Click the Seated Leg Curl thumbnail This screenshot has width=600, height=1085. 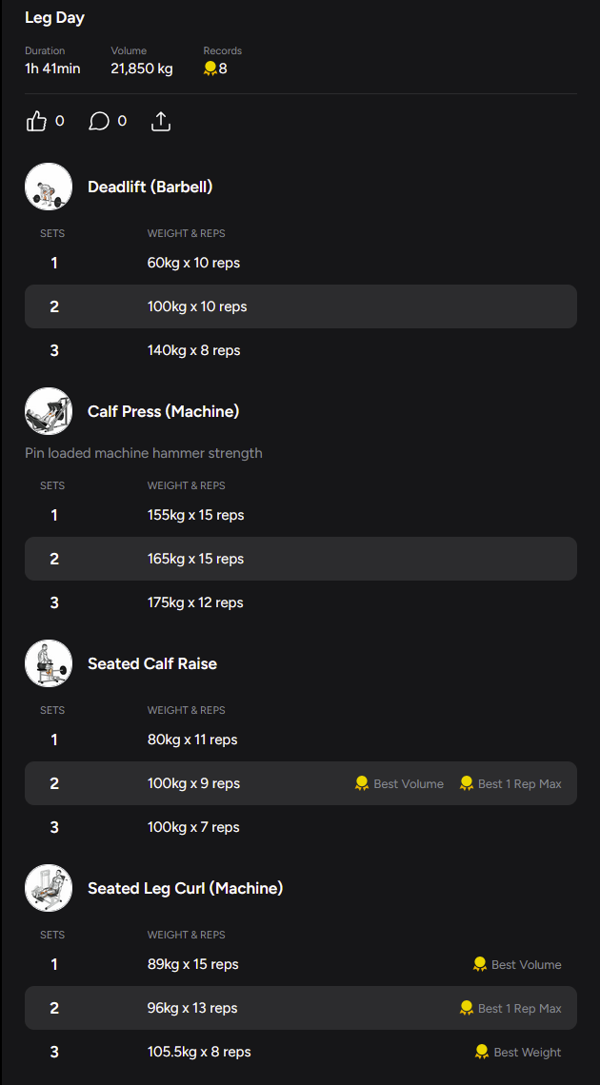[x=49, y=888]
